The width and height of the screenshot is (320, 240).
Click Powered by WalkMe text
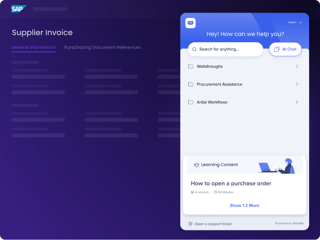coord(289,223)
